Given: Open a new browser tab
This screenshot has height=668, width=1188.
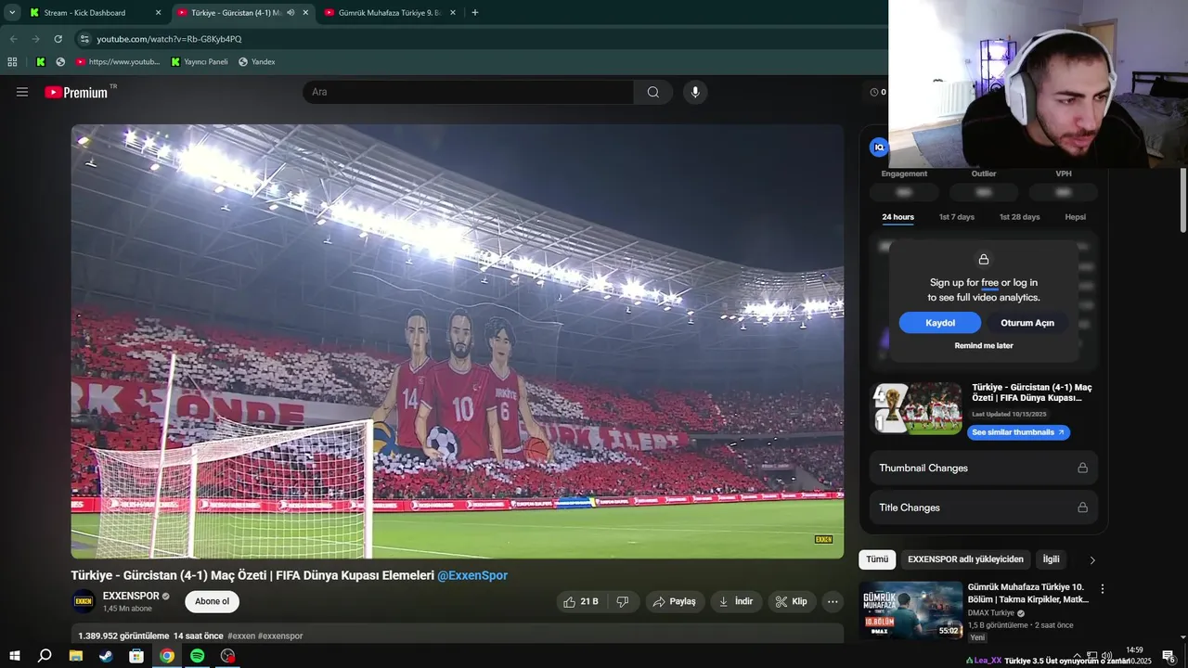Looking at the screenshot, I should click(475, 13).
